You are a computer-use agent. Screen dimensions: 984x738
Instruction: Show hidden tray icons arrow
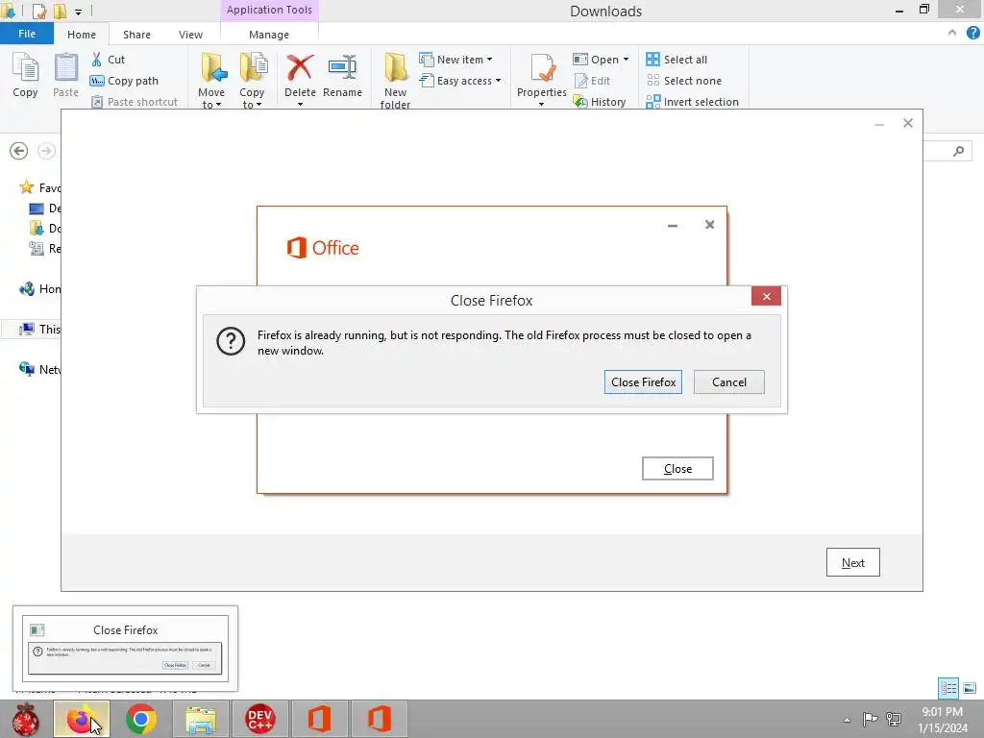(x=848, y=720)
